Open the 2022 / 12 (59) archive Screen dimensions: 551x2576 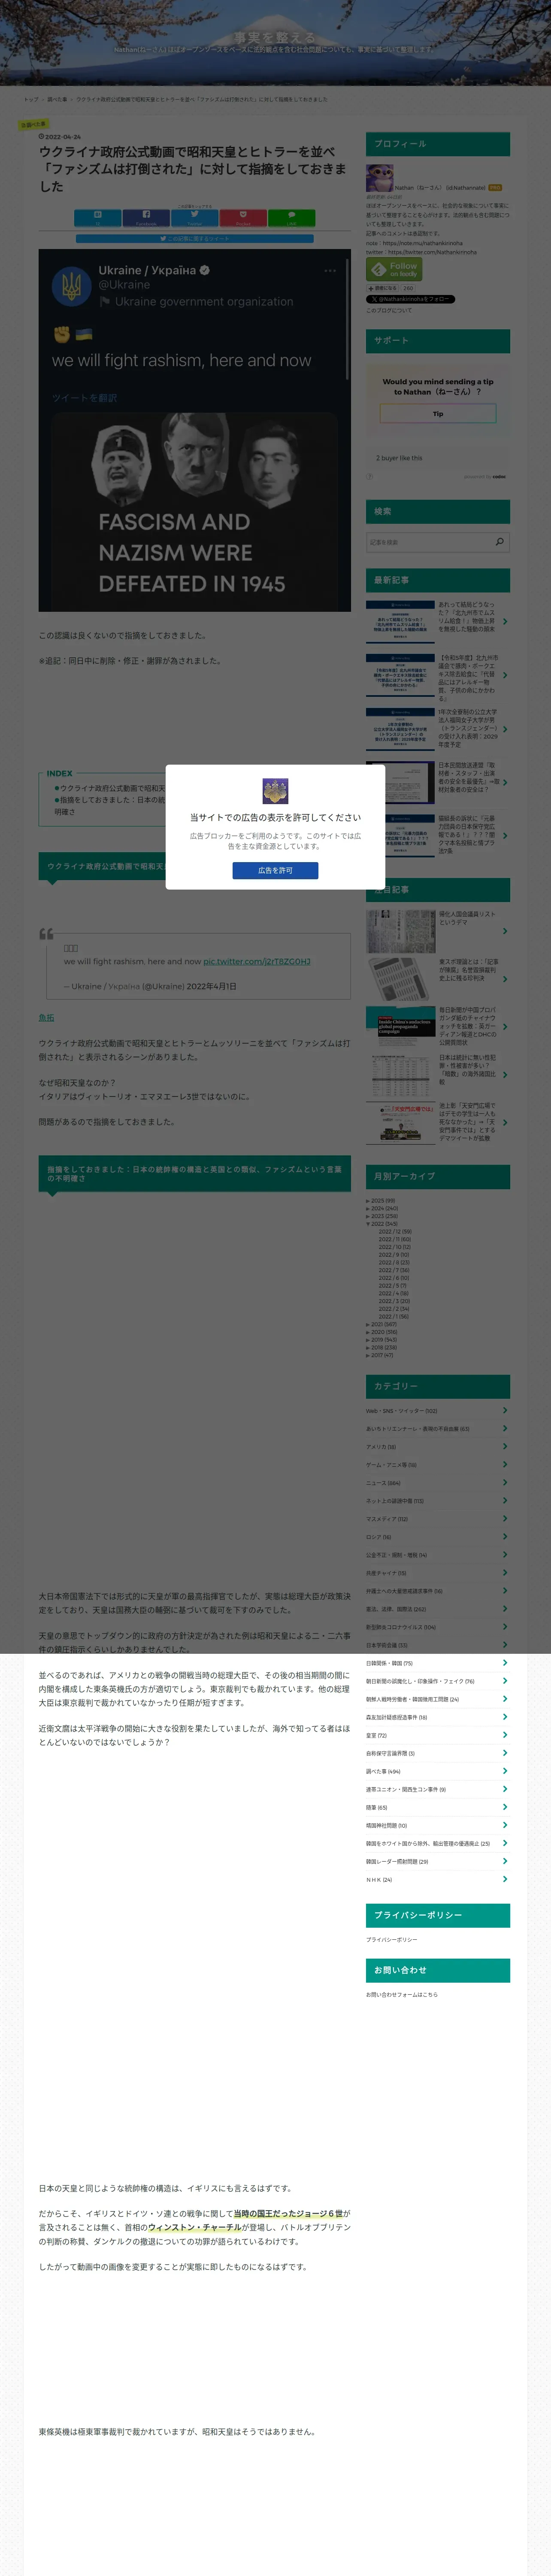395,1232
